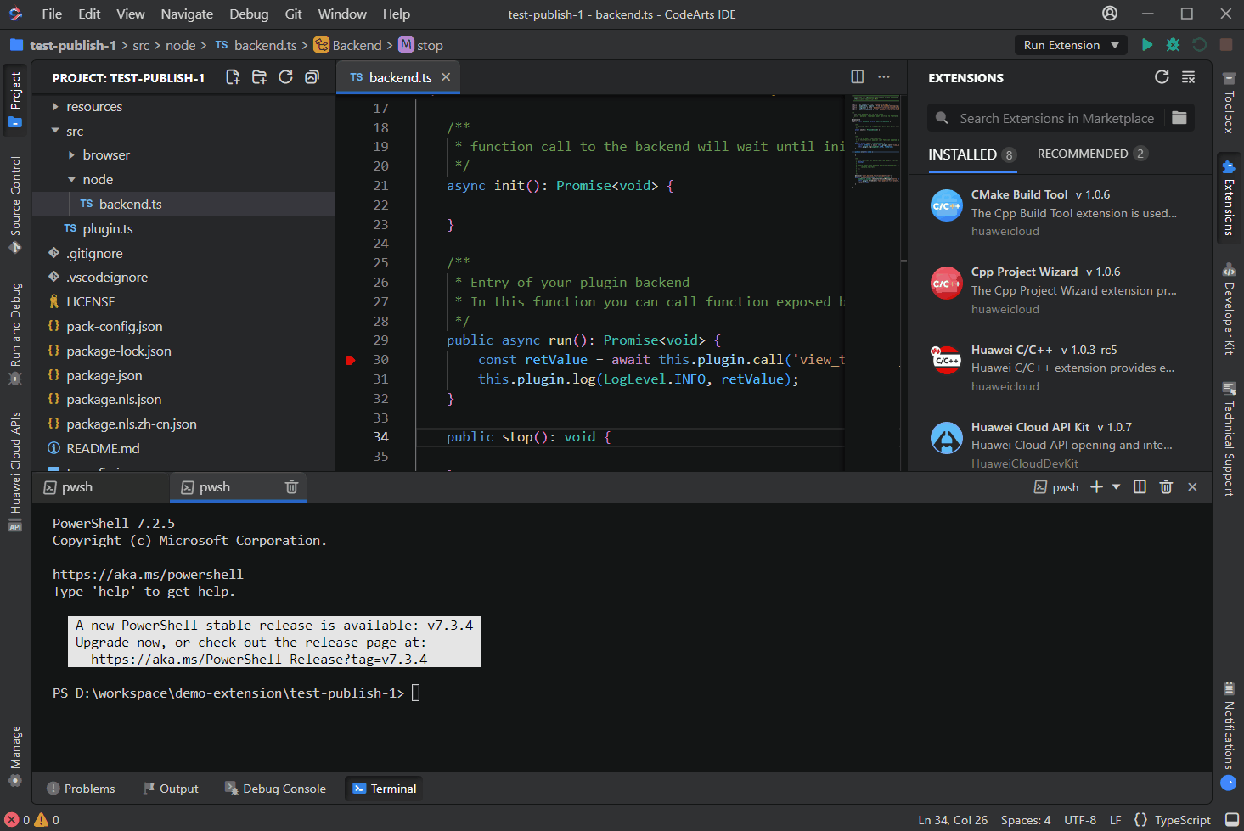1244x831 pixels.
Task: Refresh the project explorer tree
Action: click(x=285, y=77)
